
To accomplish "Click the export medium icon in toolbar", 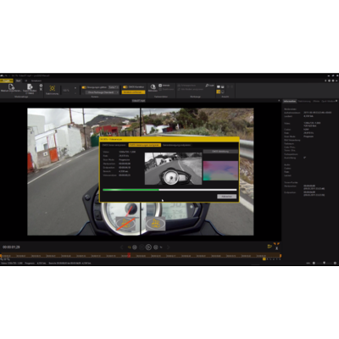I will (30, 86).
